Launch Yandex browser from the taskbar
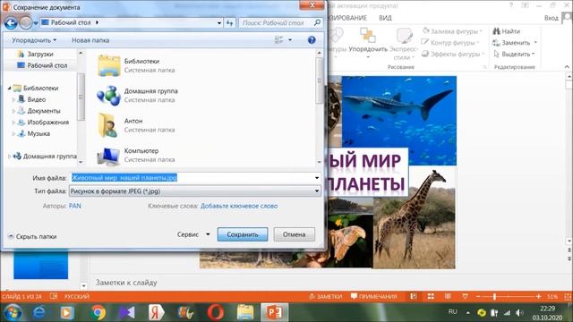Image resolution: width=573 pixels, height=322 pixels. tap(157, 312)
